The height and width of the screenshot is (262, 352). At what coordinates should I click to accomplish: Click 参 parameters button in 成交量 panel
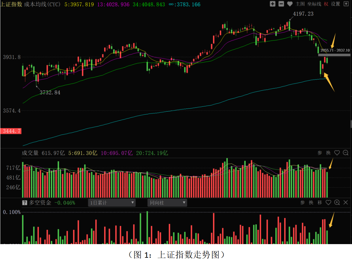[x=320, y=153]
